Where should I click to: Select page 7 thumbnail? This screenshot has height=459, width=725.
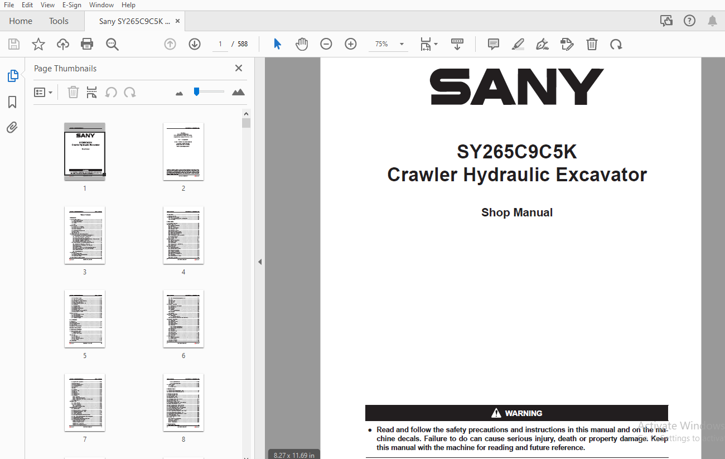[85, 402]
